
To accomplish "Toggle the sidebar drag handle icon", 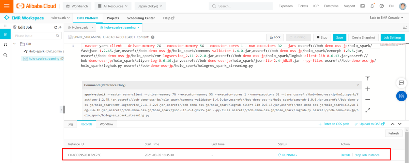I will click(5, 26).
